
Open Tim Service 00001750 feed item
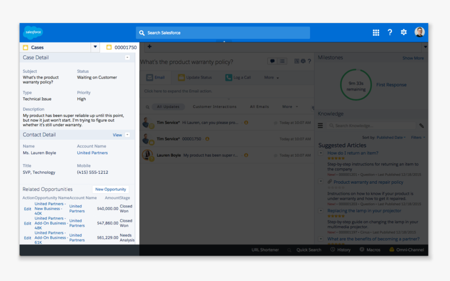tap(227, 139)
